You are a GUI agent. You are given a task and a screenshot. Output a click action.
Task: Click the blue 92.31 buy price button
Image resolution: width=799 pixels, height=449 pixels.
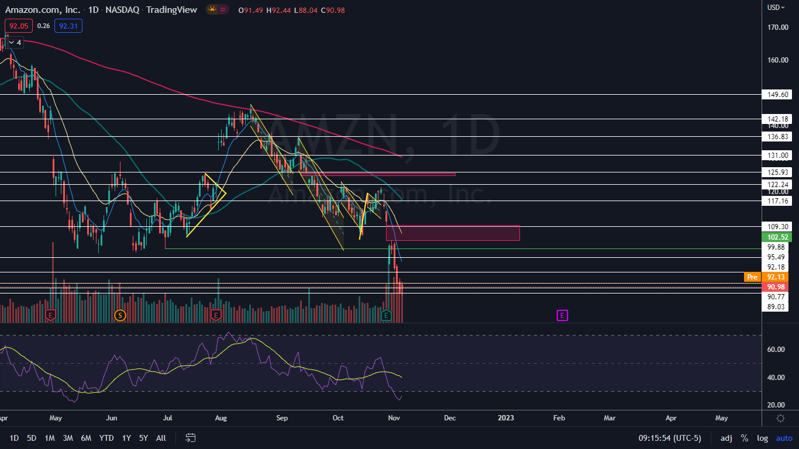pyautogui.click(x=68, y=26)
